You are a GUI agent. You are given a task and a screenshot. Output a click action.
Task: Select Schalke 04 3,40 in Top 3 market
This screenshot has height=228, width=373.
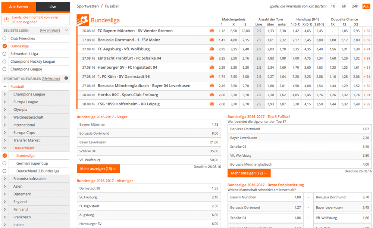click(300, 147)
